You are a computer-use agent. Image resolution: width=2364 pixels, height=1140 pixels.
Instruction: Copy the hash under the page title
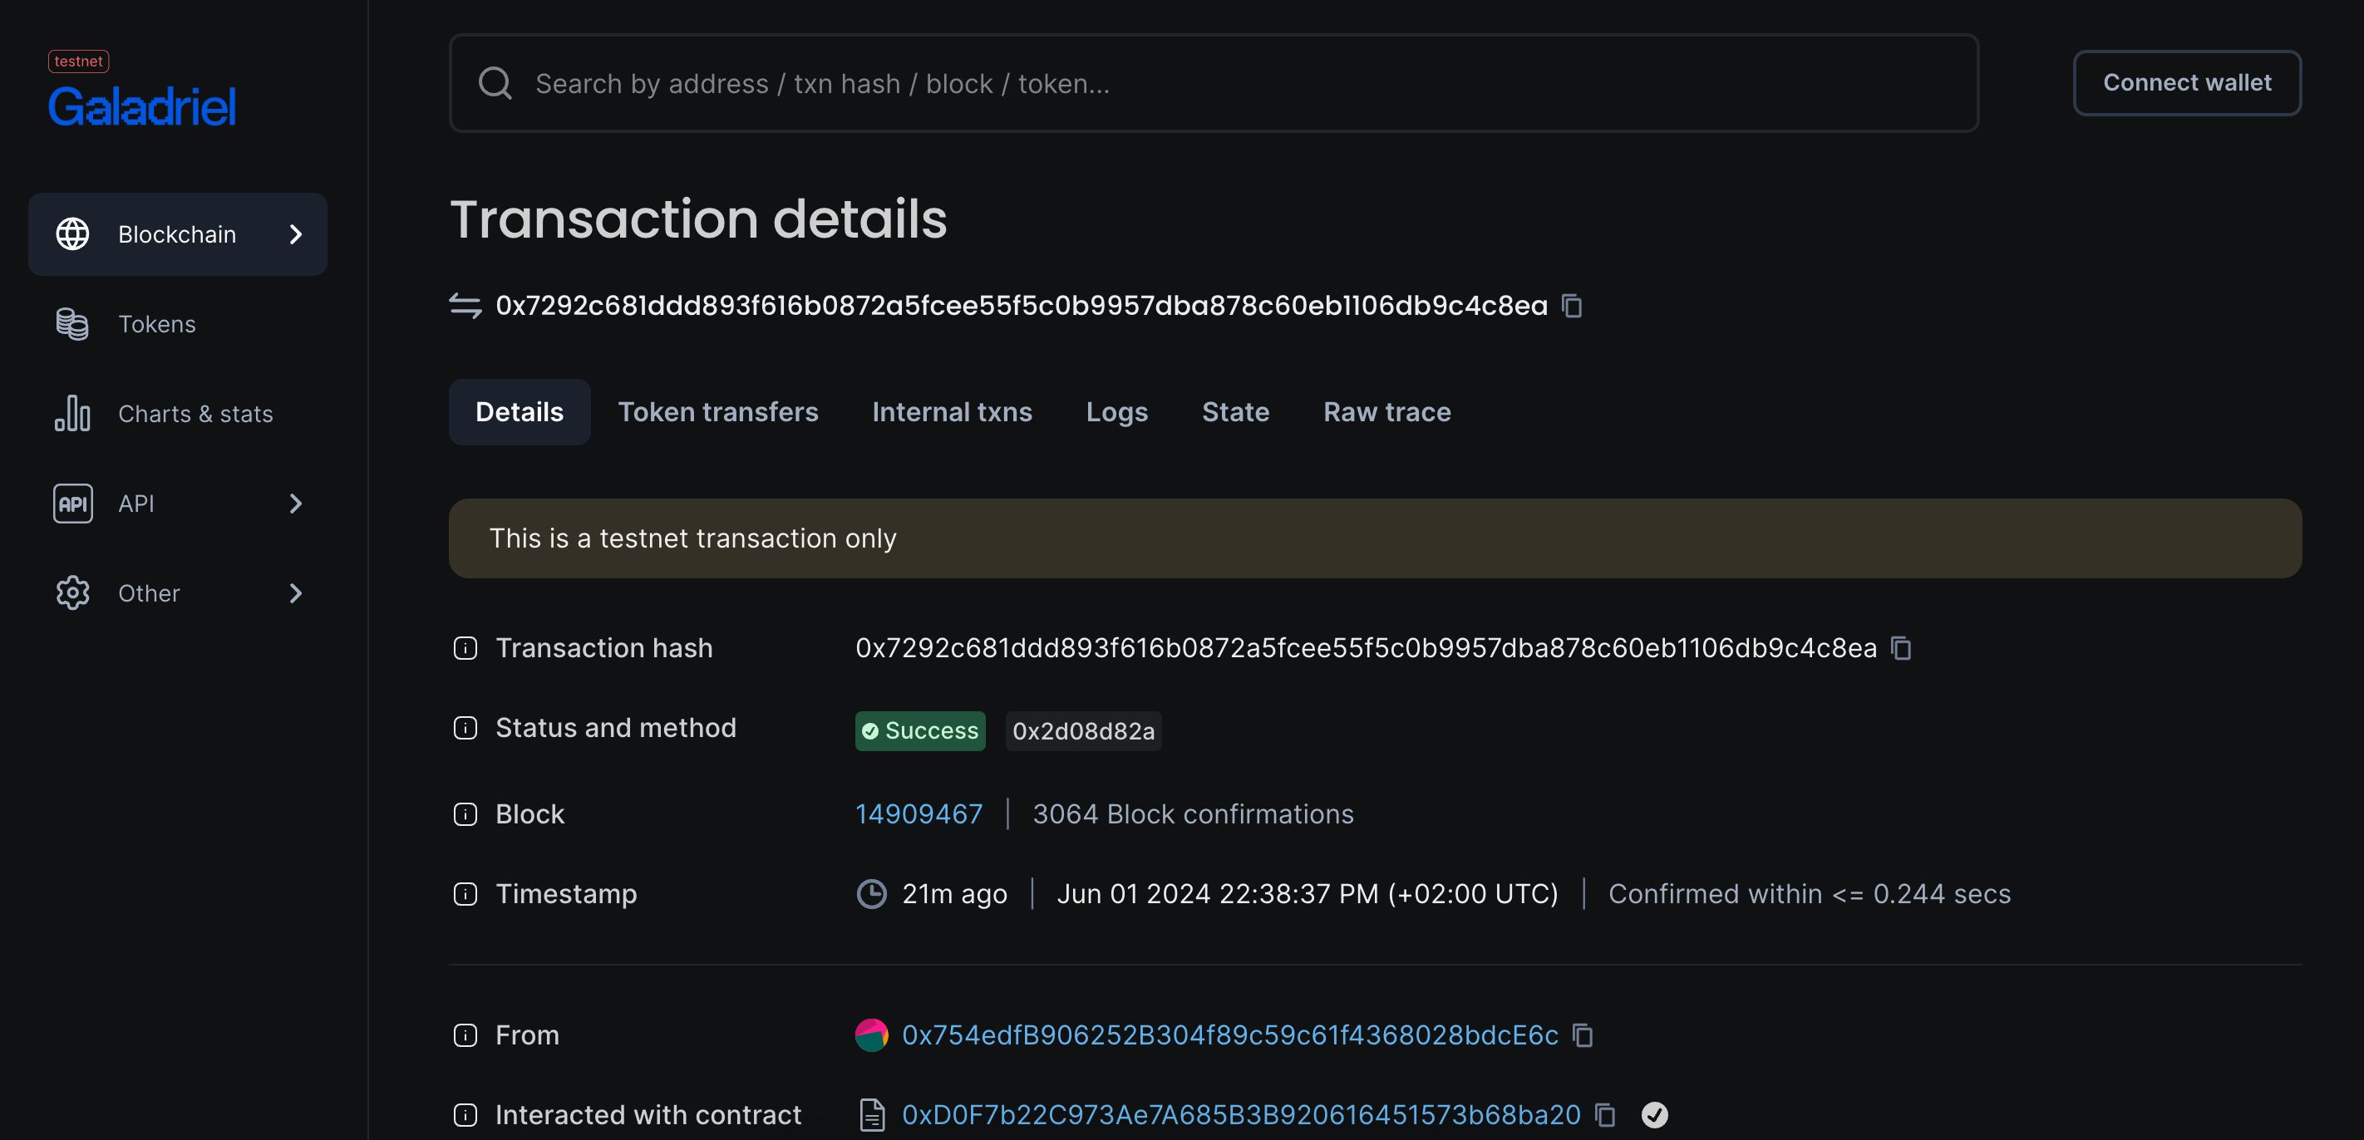click(x=1572, y=306)
